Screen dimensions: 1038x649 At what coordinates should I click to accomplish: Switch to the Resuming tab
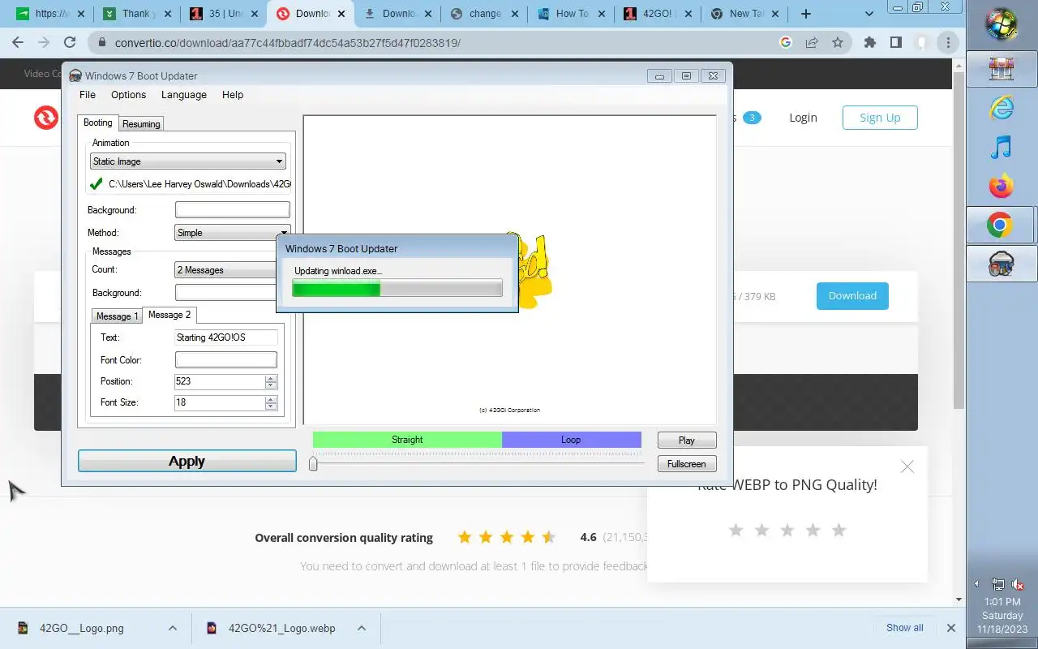(x=141, y=124)
